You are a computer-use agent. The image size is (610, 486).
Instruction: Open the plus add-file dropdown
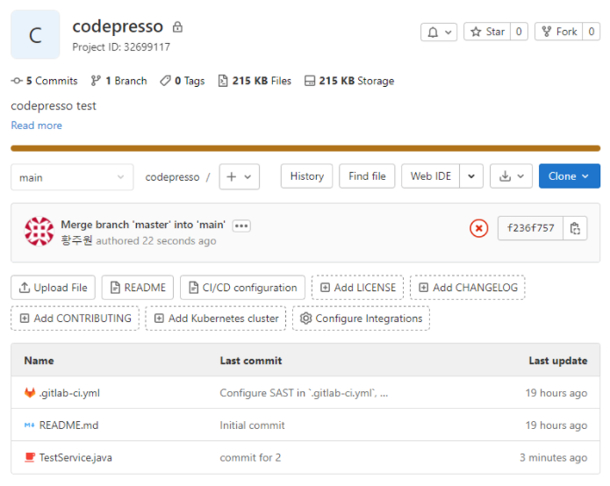240,177
